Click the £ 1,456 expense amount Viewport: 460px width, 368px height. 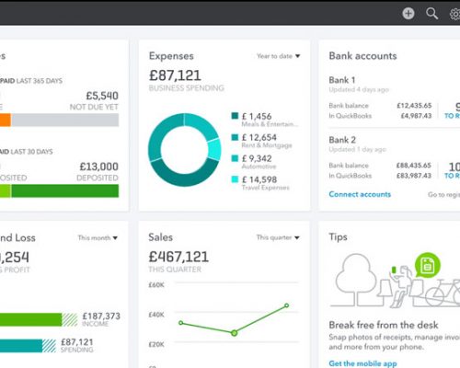coord(257,117)
